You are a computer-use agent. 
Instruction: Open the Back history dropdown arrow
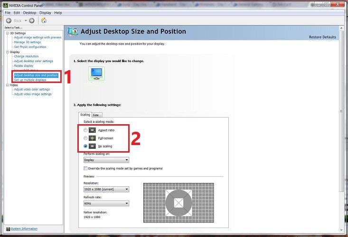(x=26, y=20)
